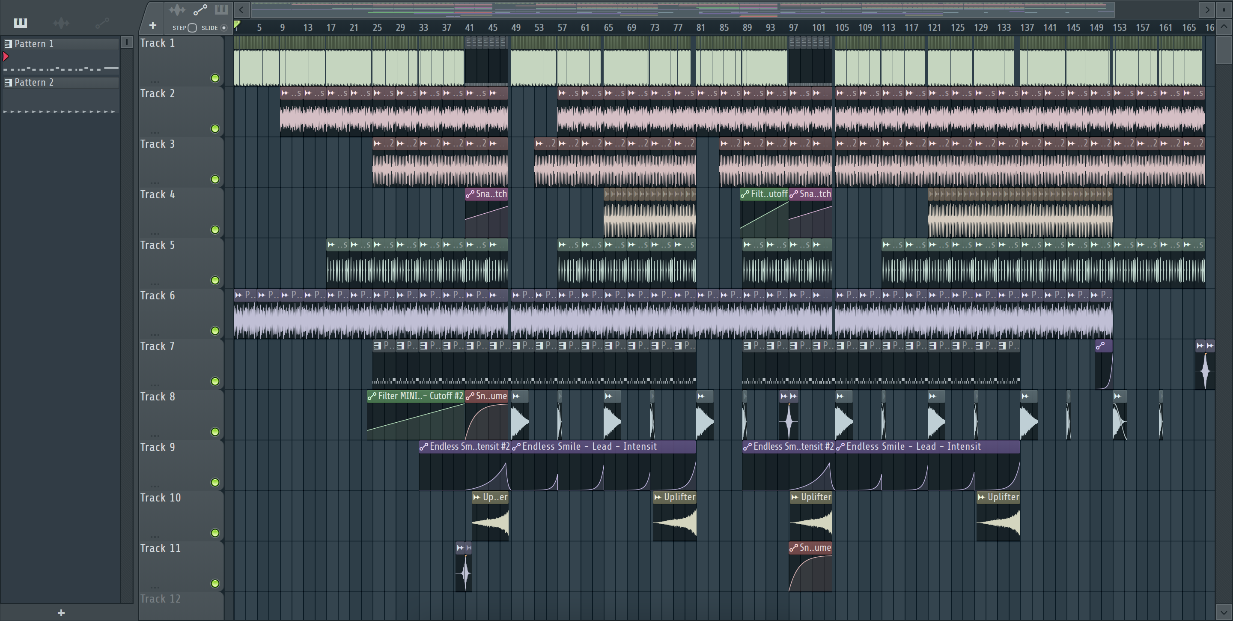
Task: Click the plus button beside the Step option
Action: coord(152,25)
